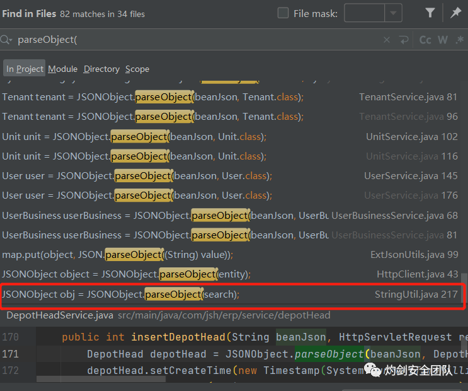Click insertDepotHead method name in preview
The image size is (468, 391).
pyautogui.click(x=178, y=337)
